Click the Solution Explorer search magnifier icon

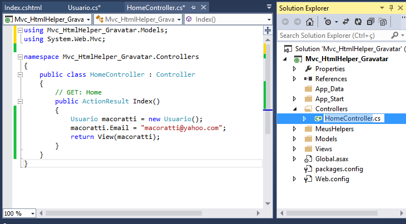click(x=395, y=36)
